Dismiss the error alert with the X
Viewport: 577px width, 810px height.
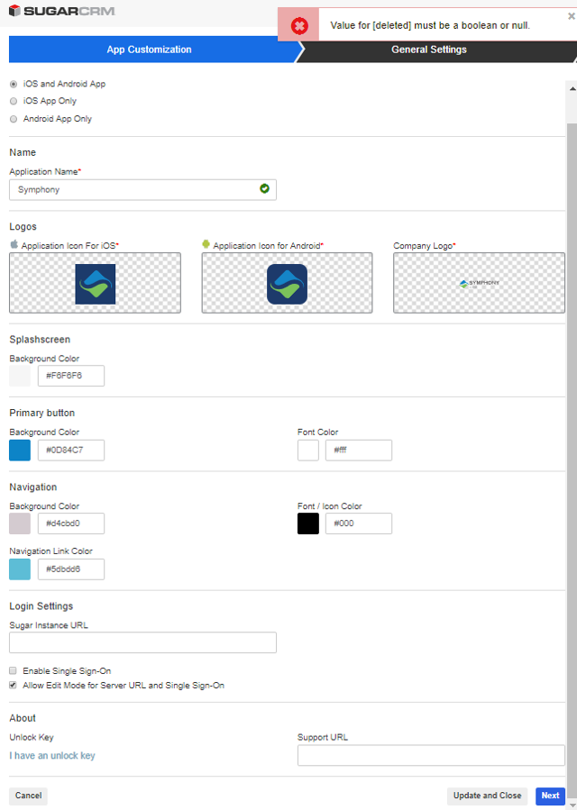tap(570, 16)
